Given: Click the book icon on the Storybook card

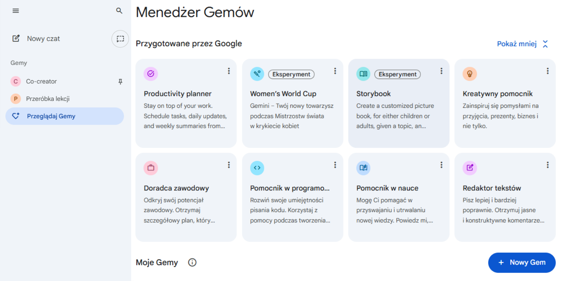Looking at the screenshot, I should (x=363, y=74).
